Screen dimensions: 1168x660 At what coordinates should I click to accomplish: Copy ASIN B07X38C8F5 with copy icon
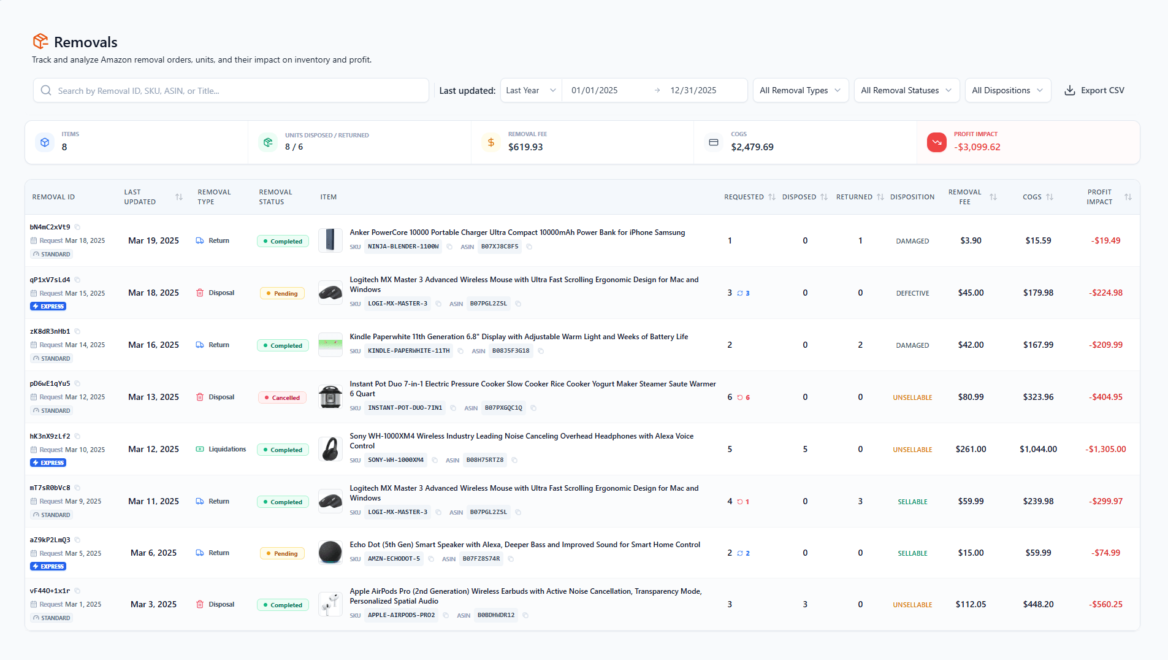tap(529, 247)
